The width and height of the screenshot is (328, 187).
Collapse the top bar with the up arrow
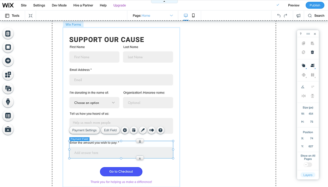point(164,1)
